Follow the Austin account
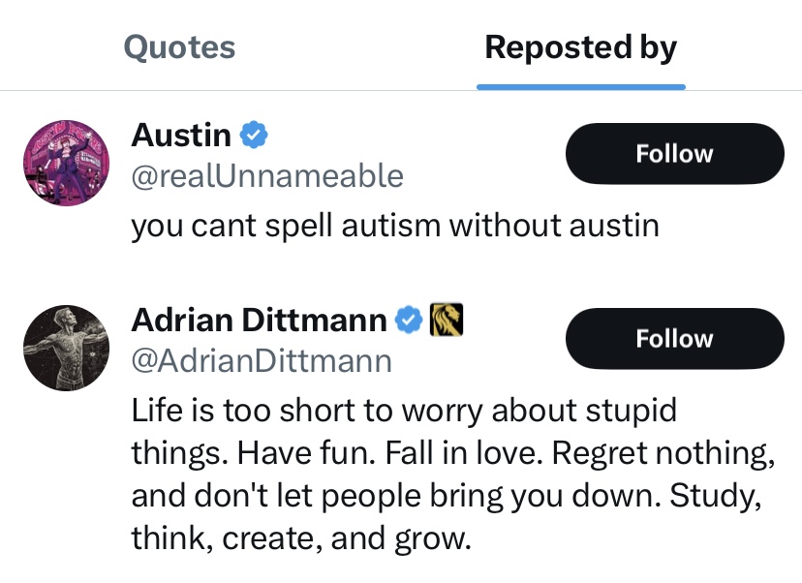Image resolution: width=802 pixels, height=583 pixels. pos(674,154)
